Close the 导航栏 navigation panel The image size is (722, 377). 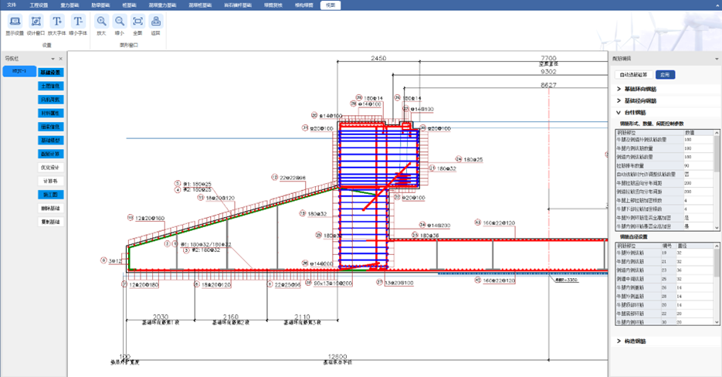pos(61,59)
